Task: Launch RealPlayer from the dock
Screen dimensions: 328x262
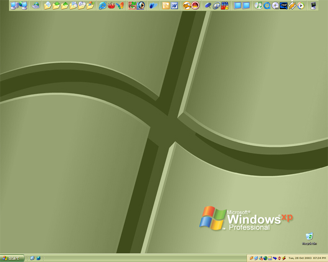Action: [x=284, y=5]
